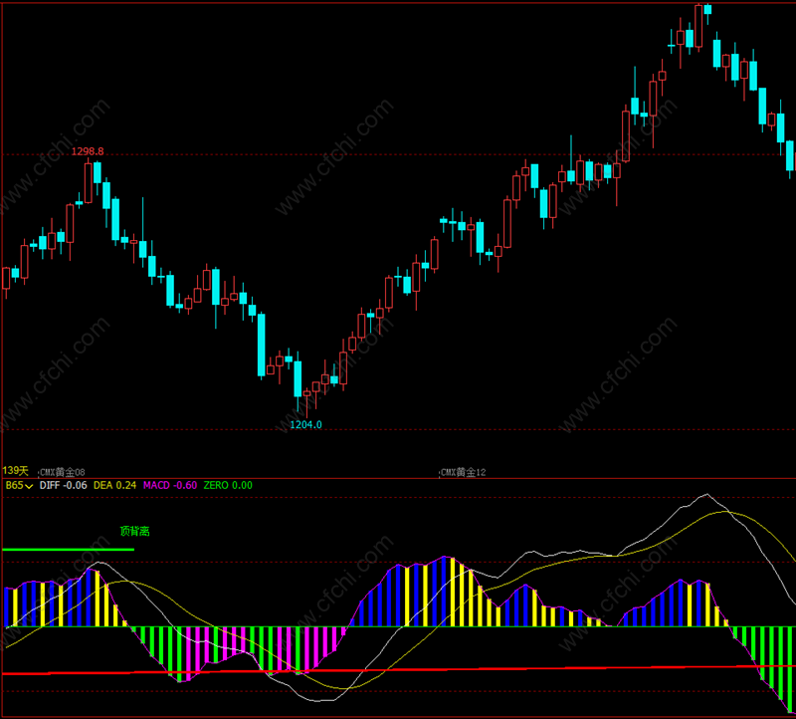Select the ZERO 0.00 value label

coord(228,485)
